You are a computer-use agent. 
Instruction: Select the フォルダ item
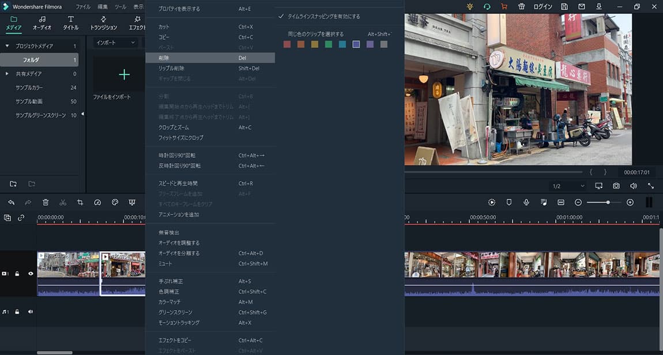click(x=39, y=60)
